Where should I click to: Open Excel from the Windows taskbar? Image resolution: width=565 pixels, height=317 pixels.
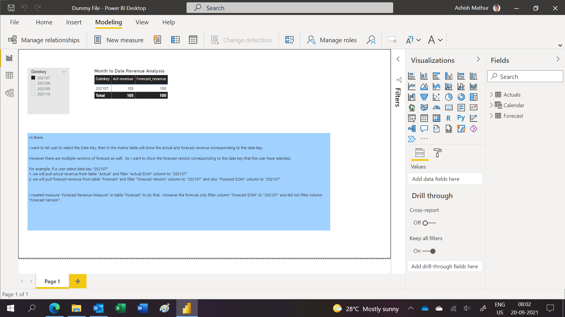tap(120, 308)
